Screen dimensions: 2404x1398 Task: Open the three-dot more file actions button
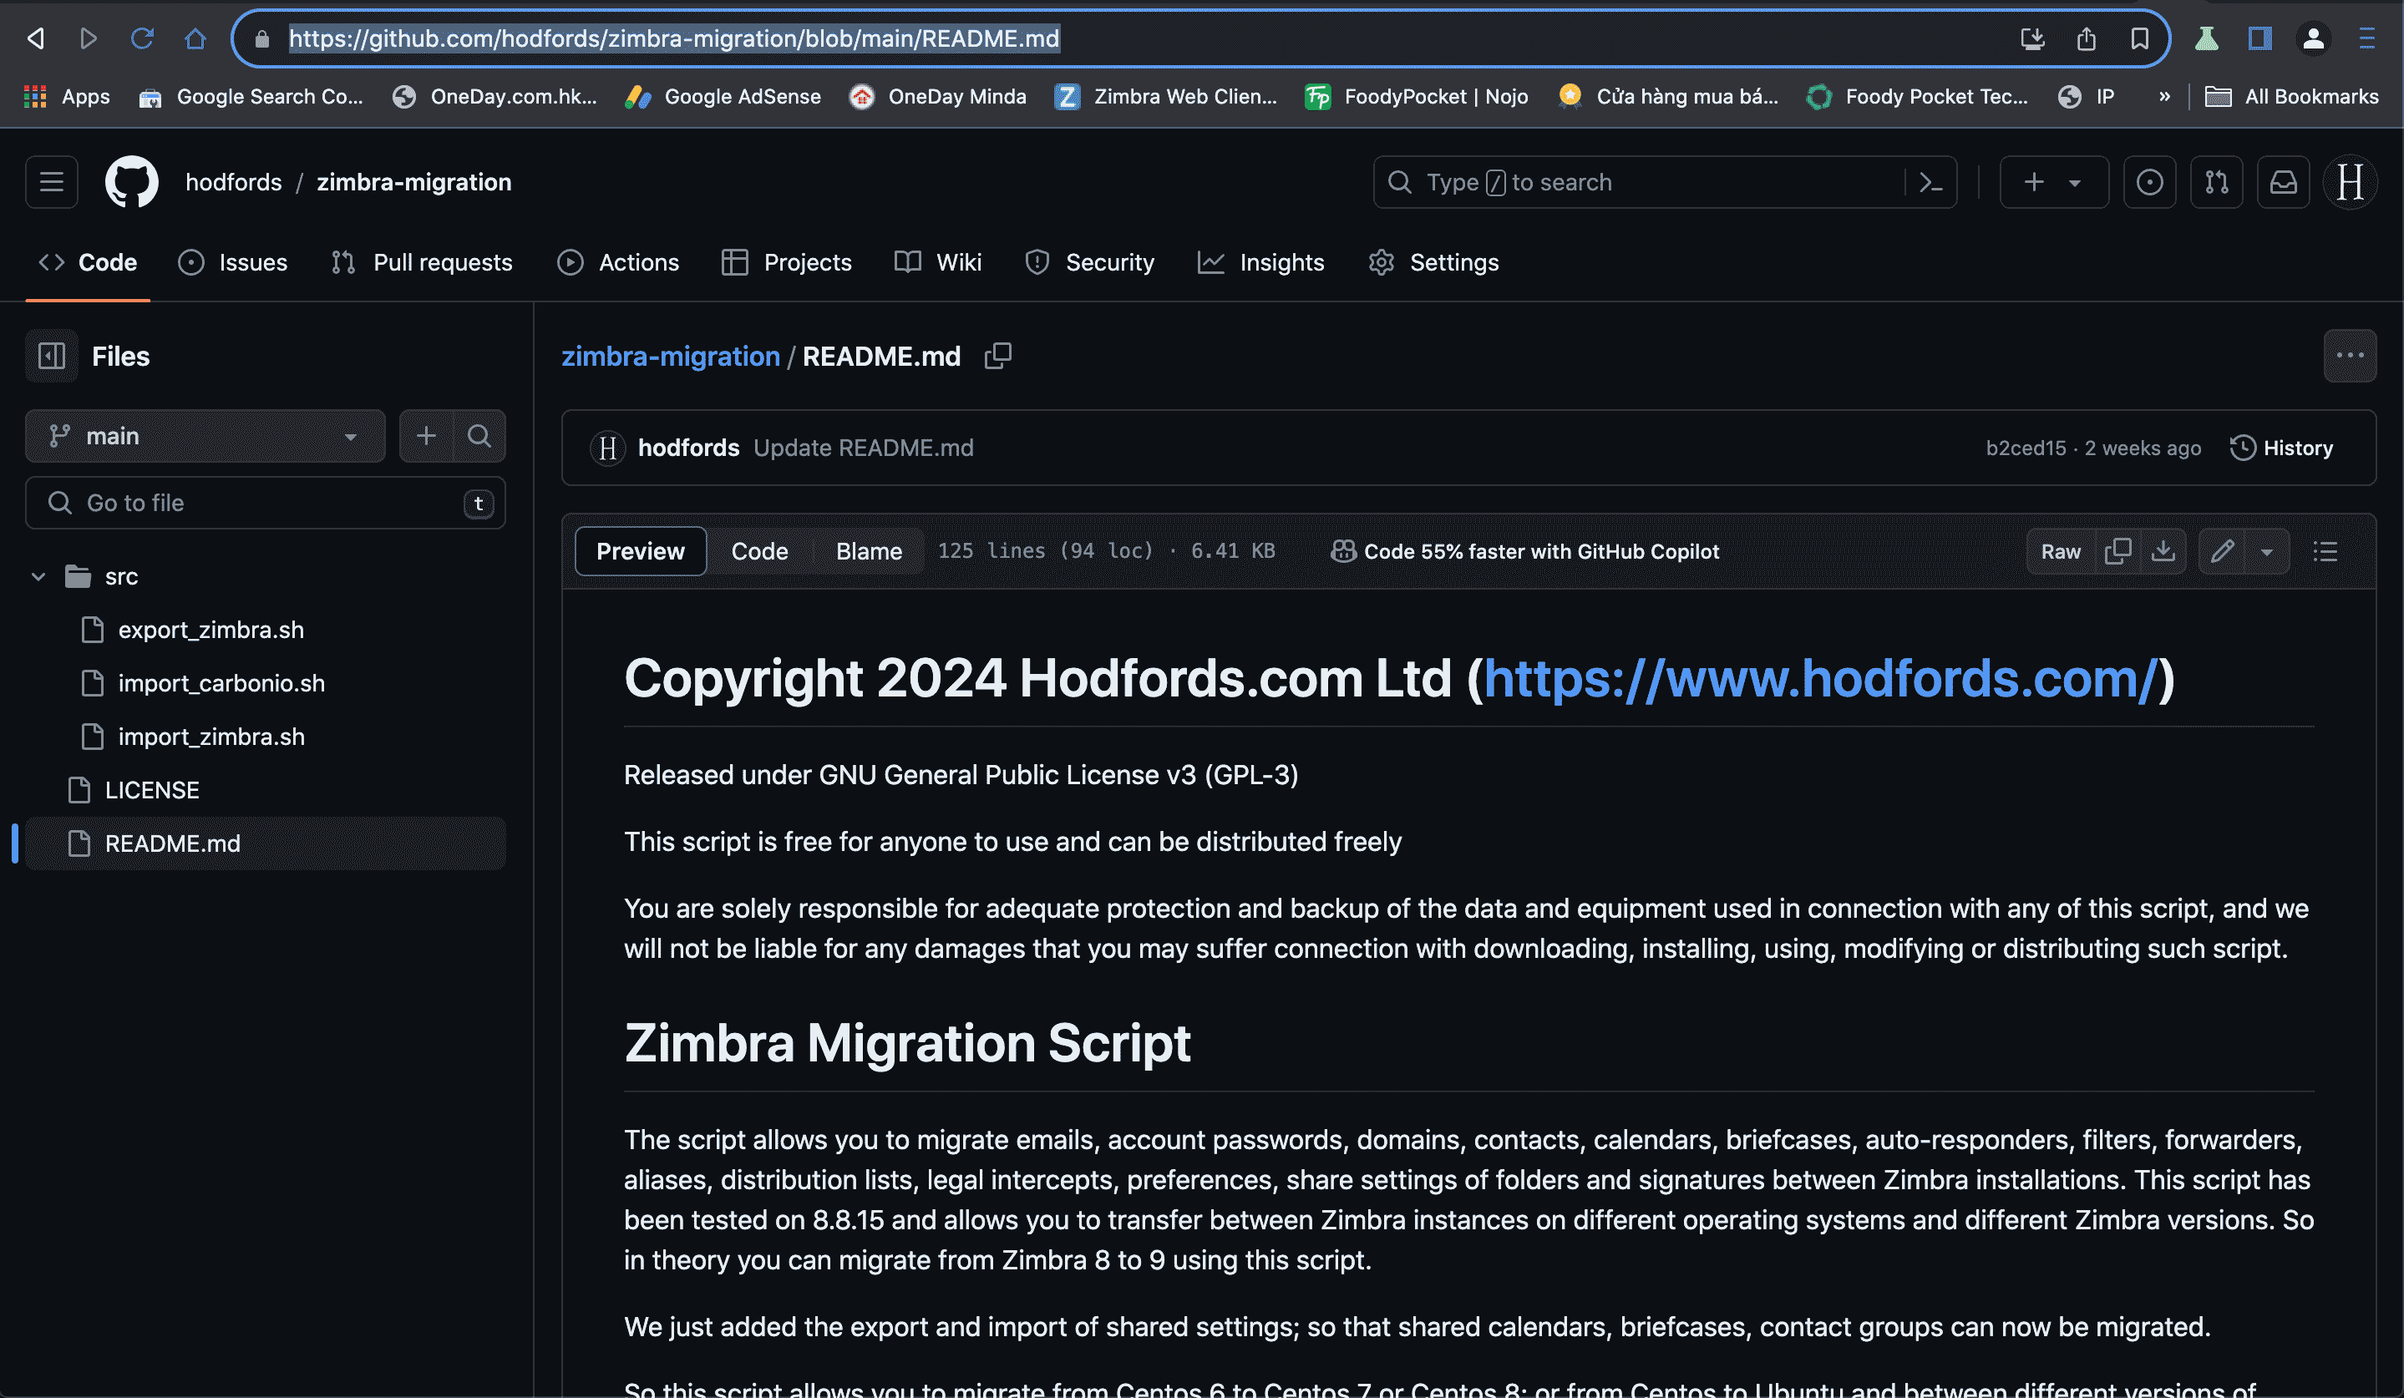click(x=2350, y=356)
